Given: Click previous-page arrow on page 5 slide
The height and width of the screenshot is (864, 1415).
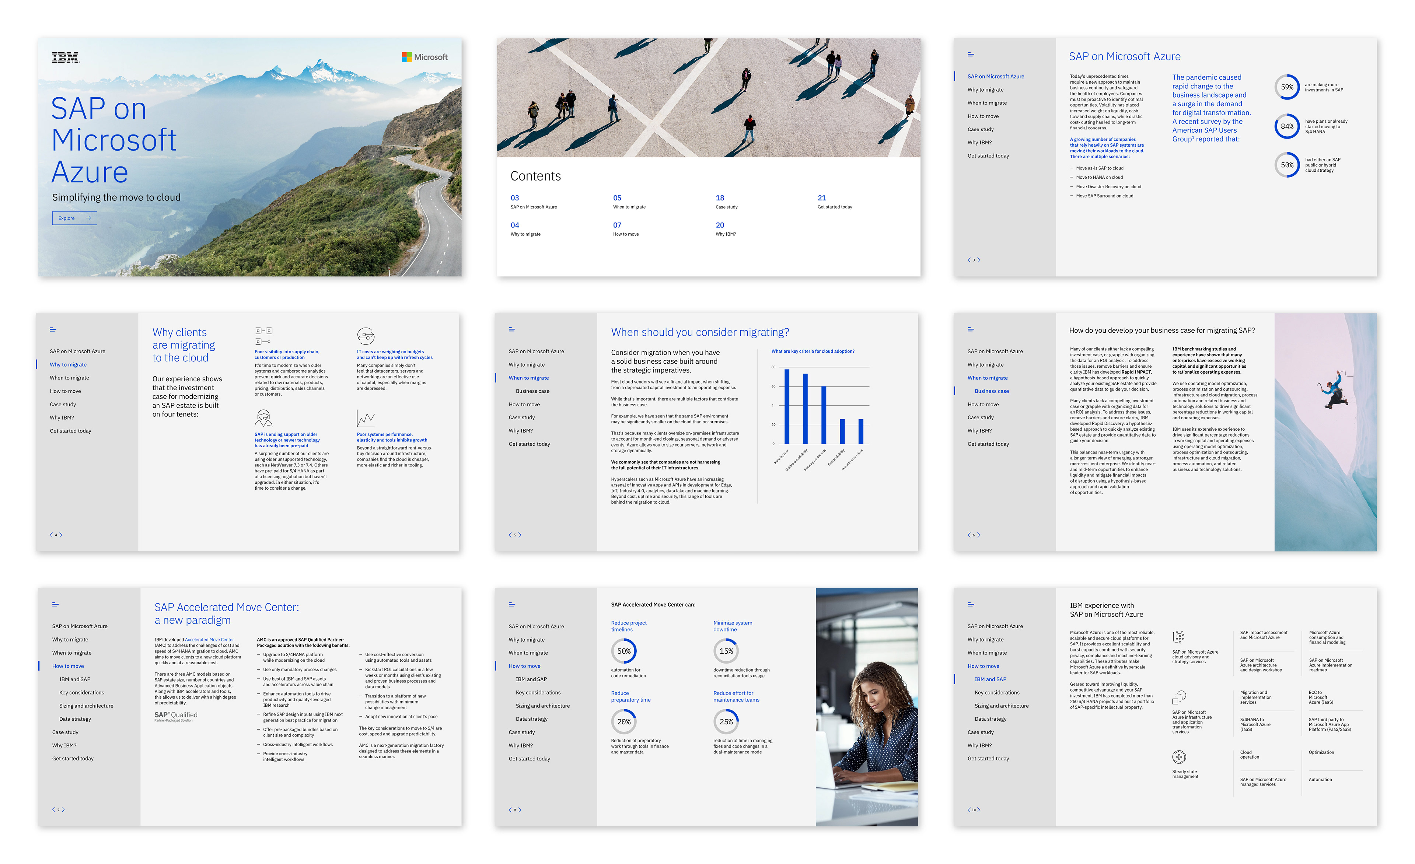Looking at the screenshot, I should [x=510, y=535].
